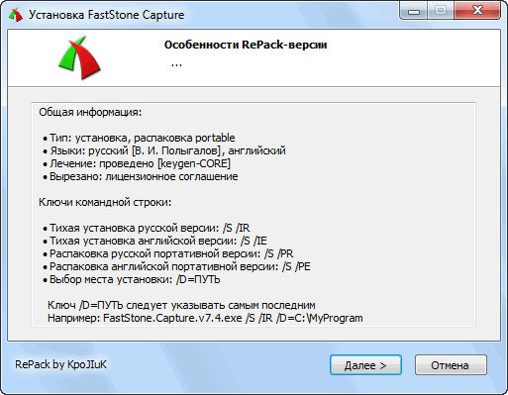Click the RePack by KpoJIuK label
The image size is (508, 395).
[60, 364]
